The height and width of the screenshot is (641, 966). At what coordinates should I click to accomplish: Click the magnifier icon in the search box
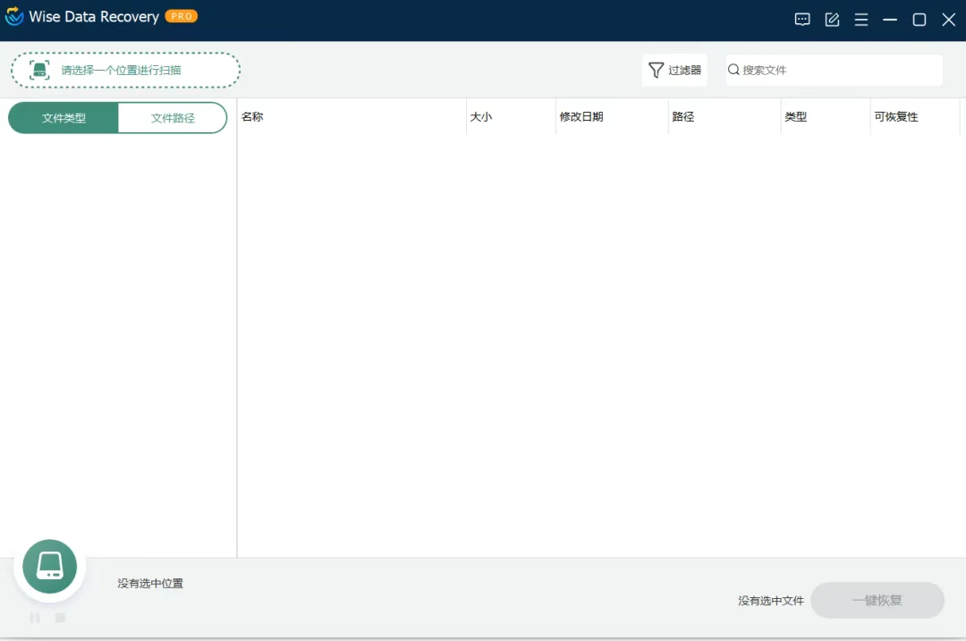coord(733,69)
